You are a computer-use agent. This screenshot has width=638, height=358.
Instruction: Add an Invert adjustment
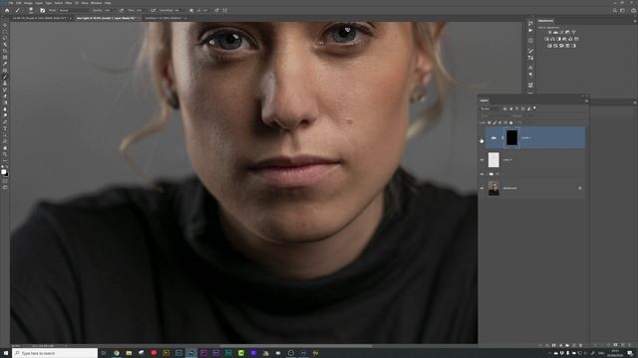pyautogui.click(x=549, y=46)
